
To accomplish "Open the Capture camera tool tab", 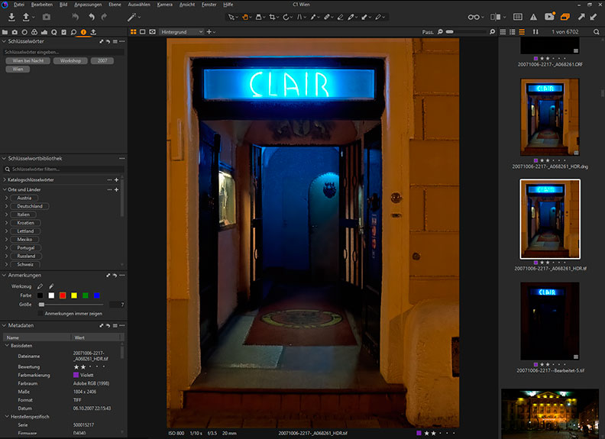I will [x=15, y=32].
